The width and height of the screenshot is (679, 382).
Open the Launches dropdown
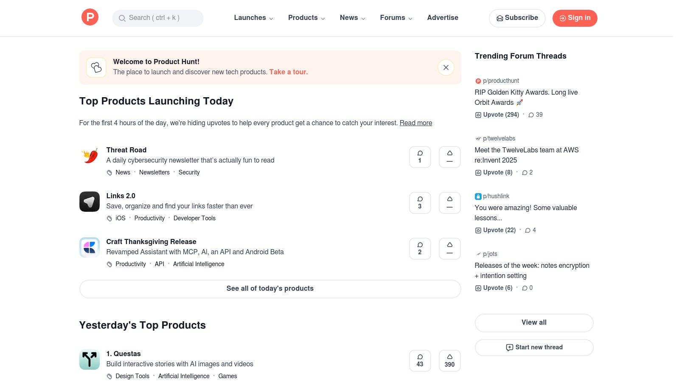[x=253, y=18]
